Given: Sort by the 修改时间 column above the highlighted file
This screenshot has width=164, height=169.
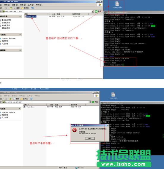Looking at the screenshot, I should [x=81, y=14].
